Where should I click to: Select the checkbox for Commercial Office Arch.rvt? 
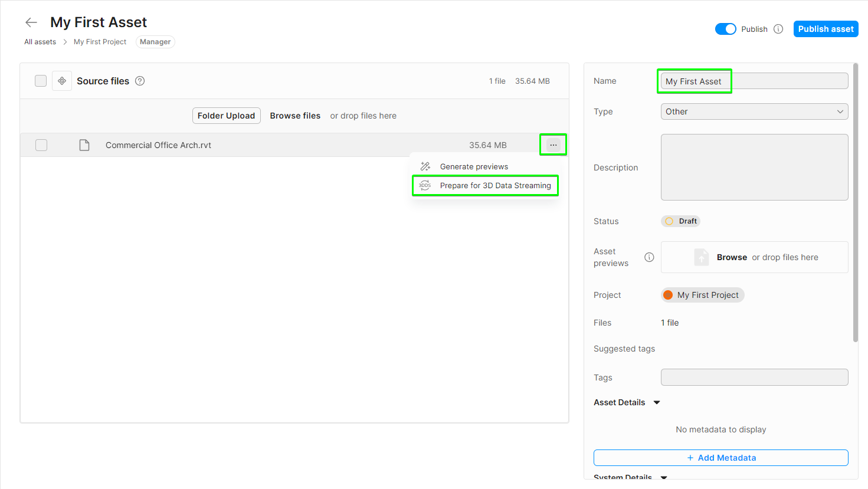(41, 145)
